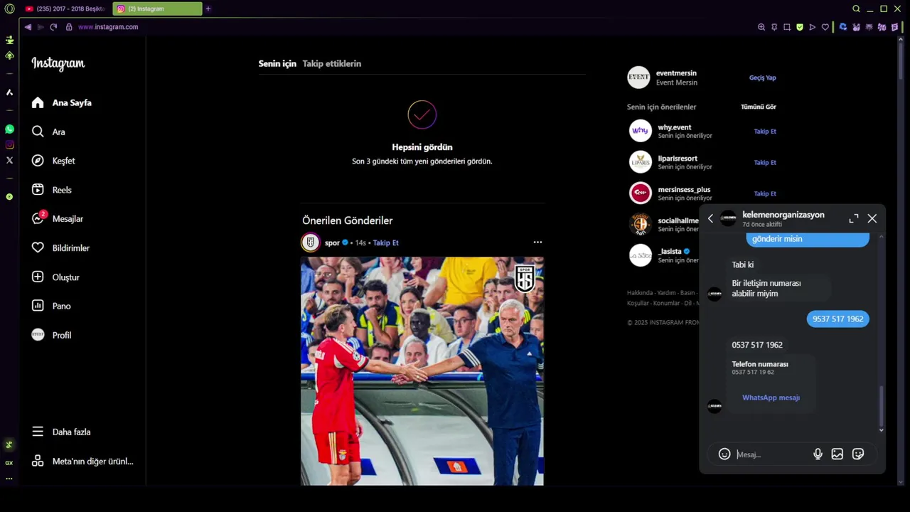Viewport: 910px width, 512px height.
Task: Click the pin icon in address bar
Action: click(x=774, y=27)
